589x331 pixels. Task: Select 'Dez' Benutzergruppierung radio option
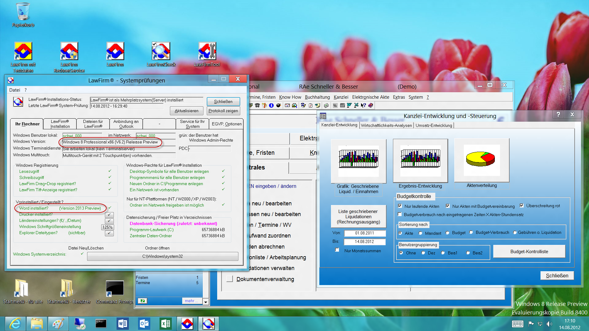[423, 253]
